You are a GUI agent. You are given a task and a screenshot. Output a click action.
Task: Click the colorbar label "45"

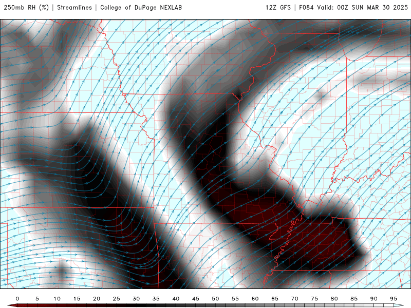(196, 299)
